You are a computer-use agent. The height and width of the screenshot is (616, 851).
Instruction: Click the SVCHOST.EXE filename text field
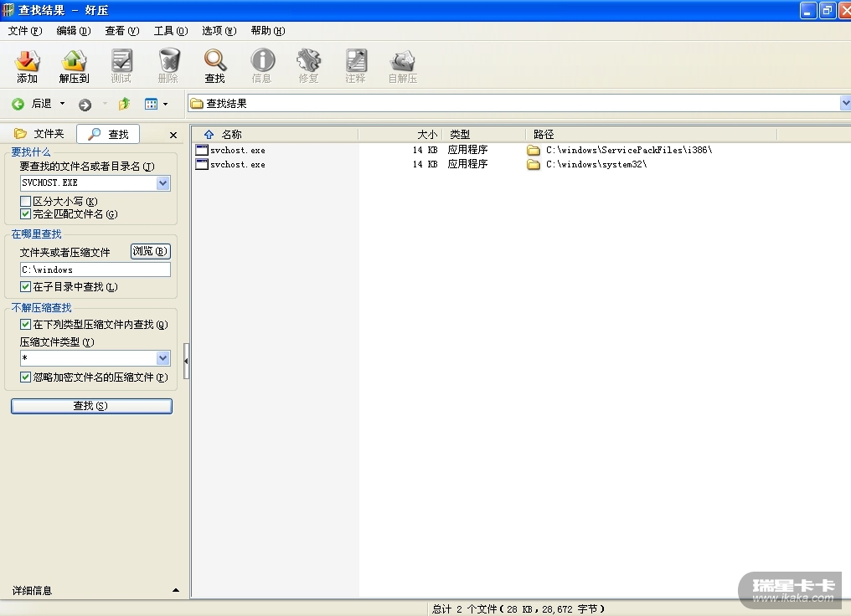point(89,183)
